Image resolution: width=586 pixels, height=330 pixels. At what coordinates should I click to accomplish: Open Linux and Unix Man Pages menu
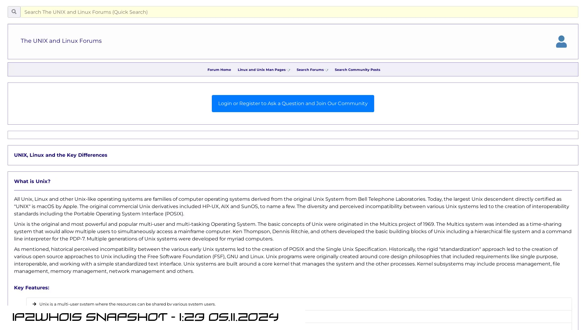pos(262,70)
